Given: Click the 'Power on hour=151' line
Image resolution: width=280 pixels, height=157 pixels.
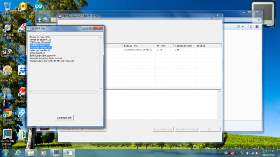Looking at the screenshot, I should pos(40,37).
